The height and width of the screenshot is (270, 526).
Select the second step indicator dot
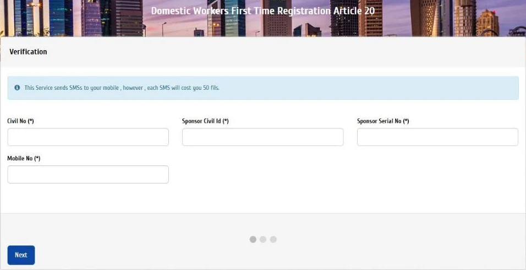[263, 240]
